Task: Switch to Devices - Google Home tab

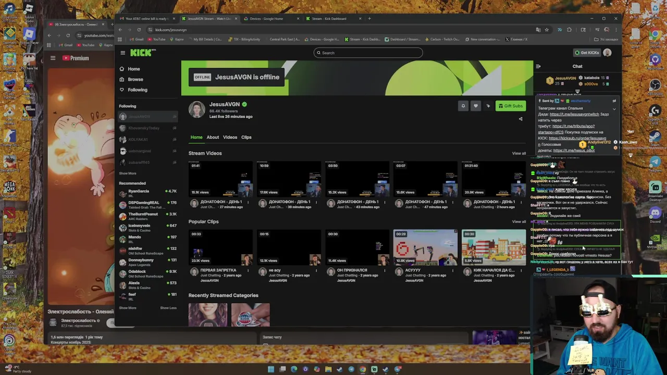Action: [x=271, y=19]
